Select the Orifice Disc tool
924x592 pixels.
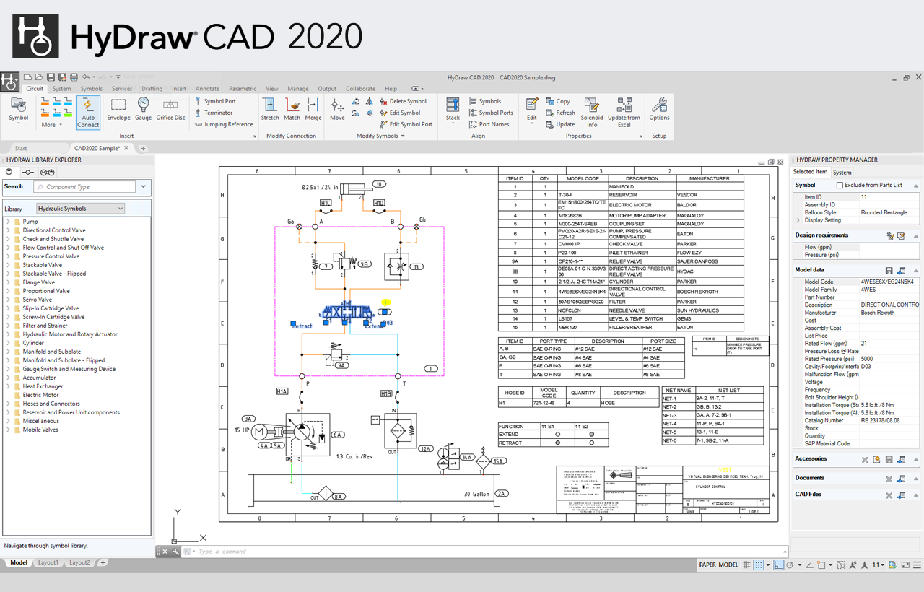point(170,109)
